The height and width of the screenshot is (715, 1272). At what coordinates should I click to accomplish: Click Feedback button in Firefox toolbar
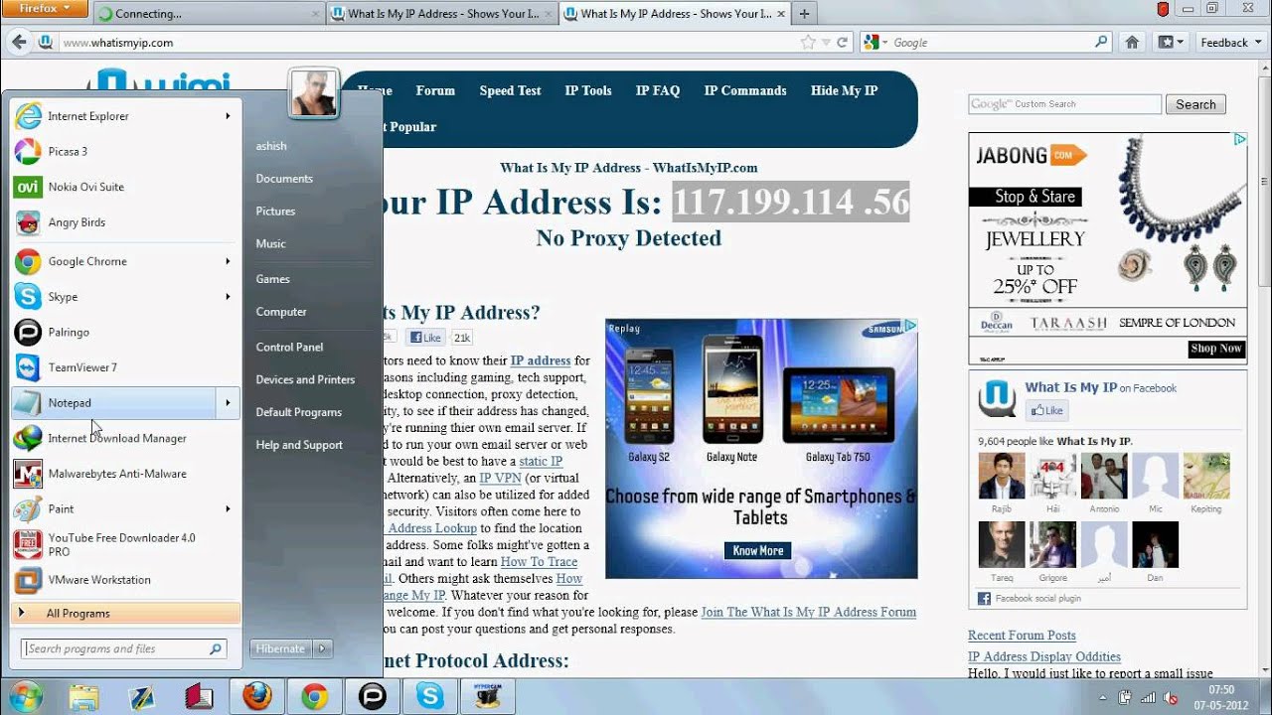pyautogui.click(x=1228, y=43)
